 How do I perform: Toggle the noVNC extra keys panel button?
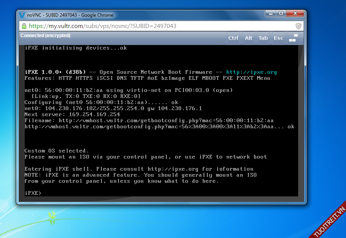point(292,38)
